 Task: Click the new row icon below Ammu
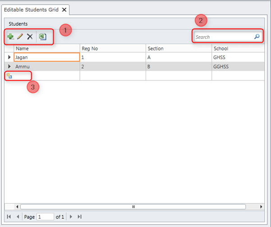point(9,76)
